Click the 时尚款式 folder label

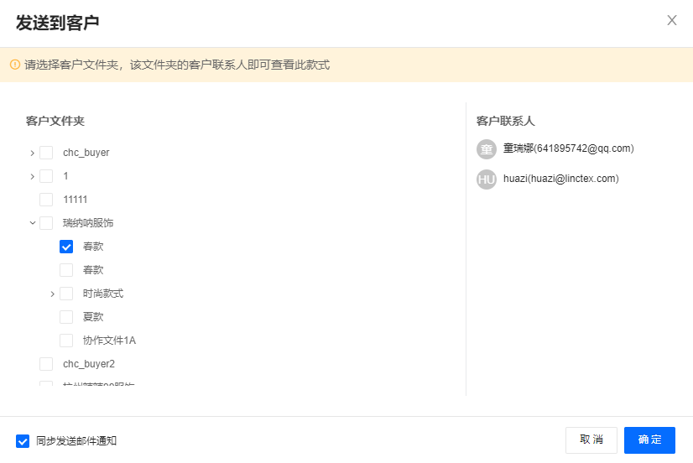coord(103,294)
